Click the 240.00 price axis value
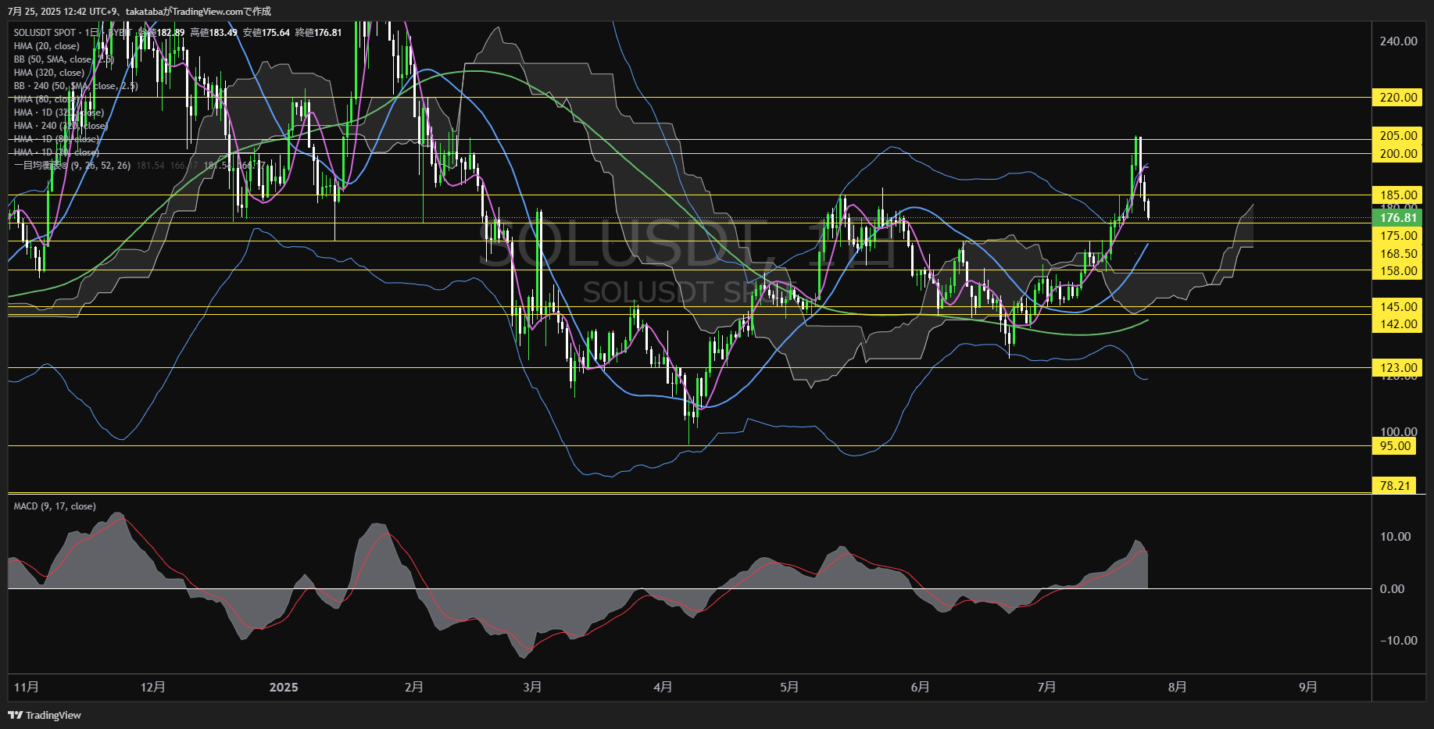The height and width of the screenshot is (729, 1434). click(x=1398, y=41)
